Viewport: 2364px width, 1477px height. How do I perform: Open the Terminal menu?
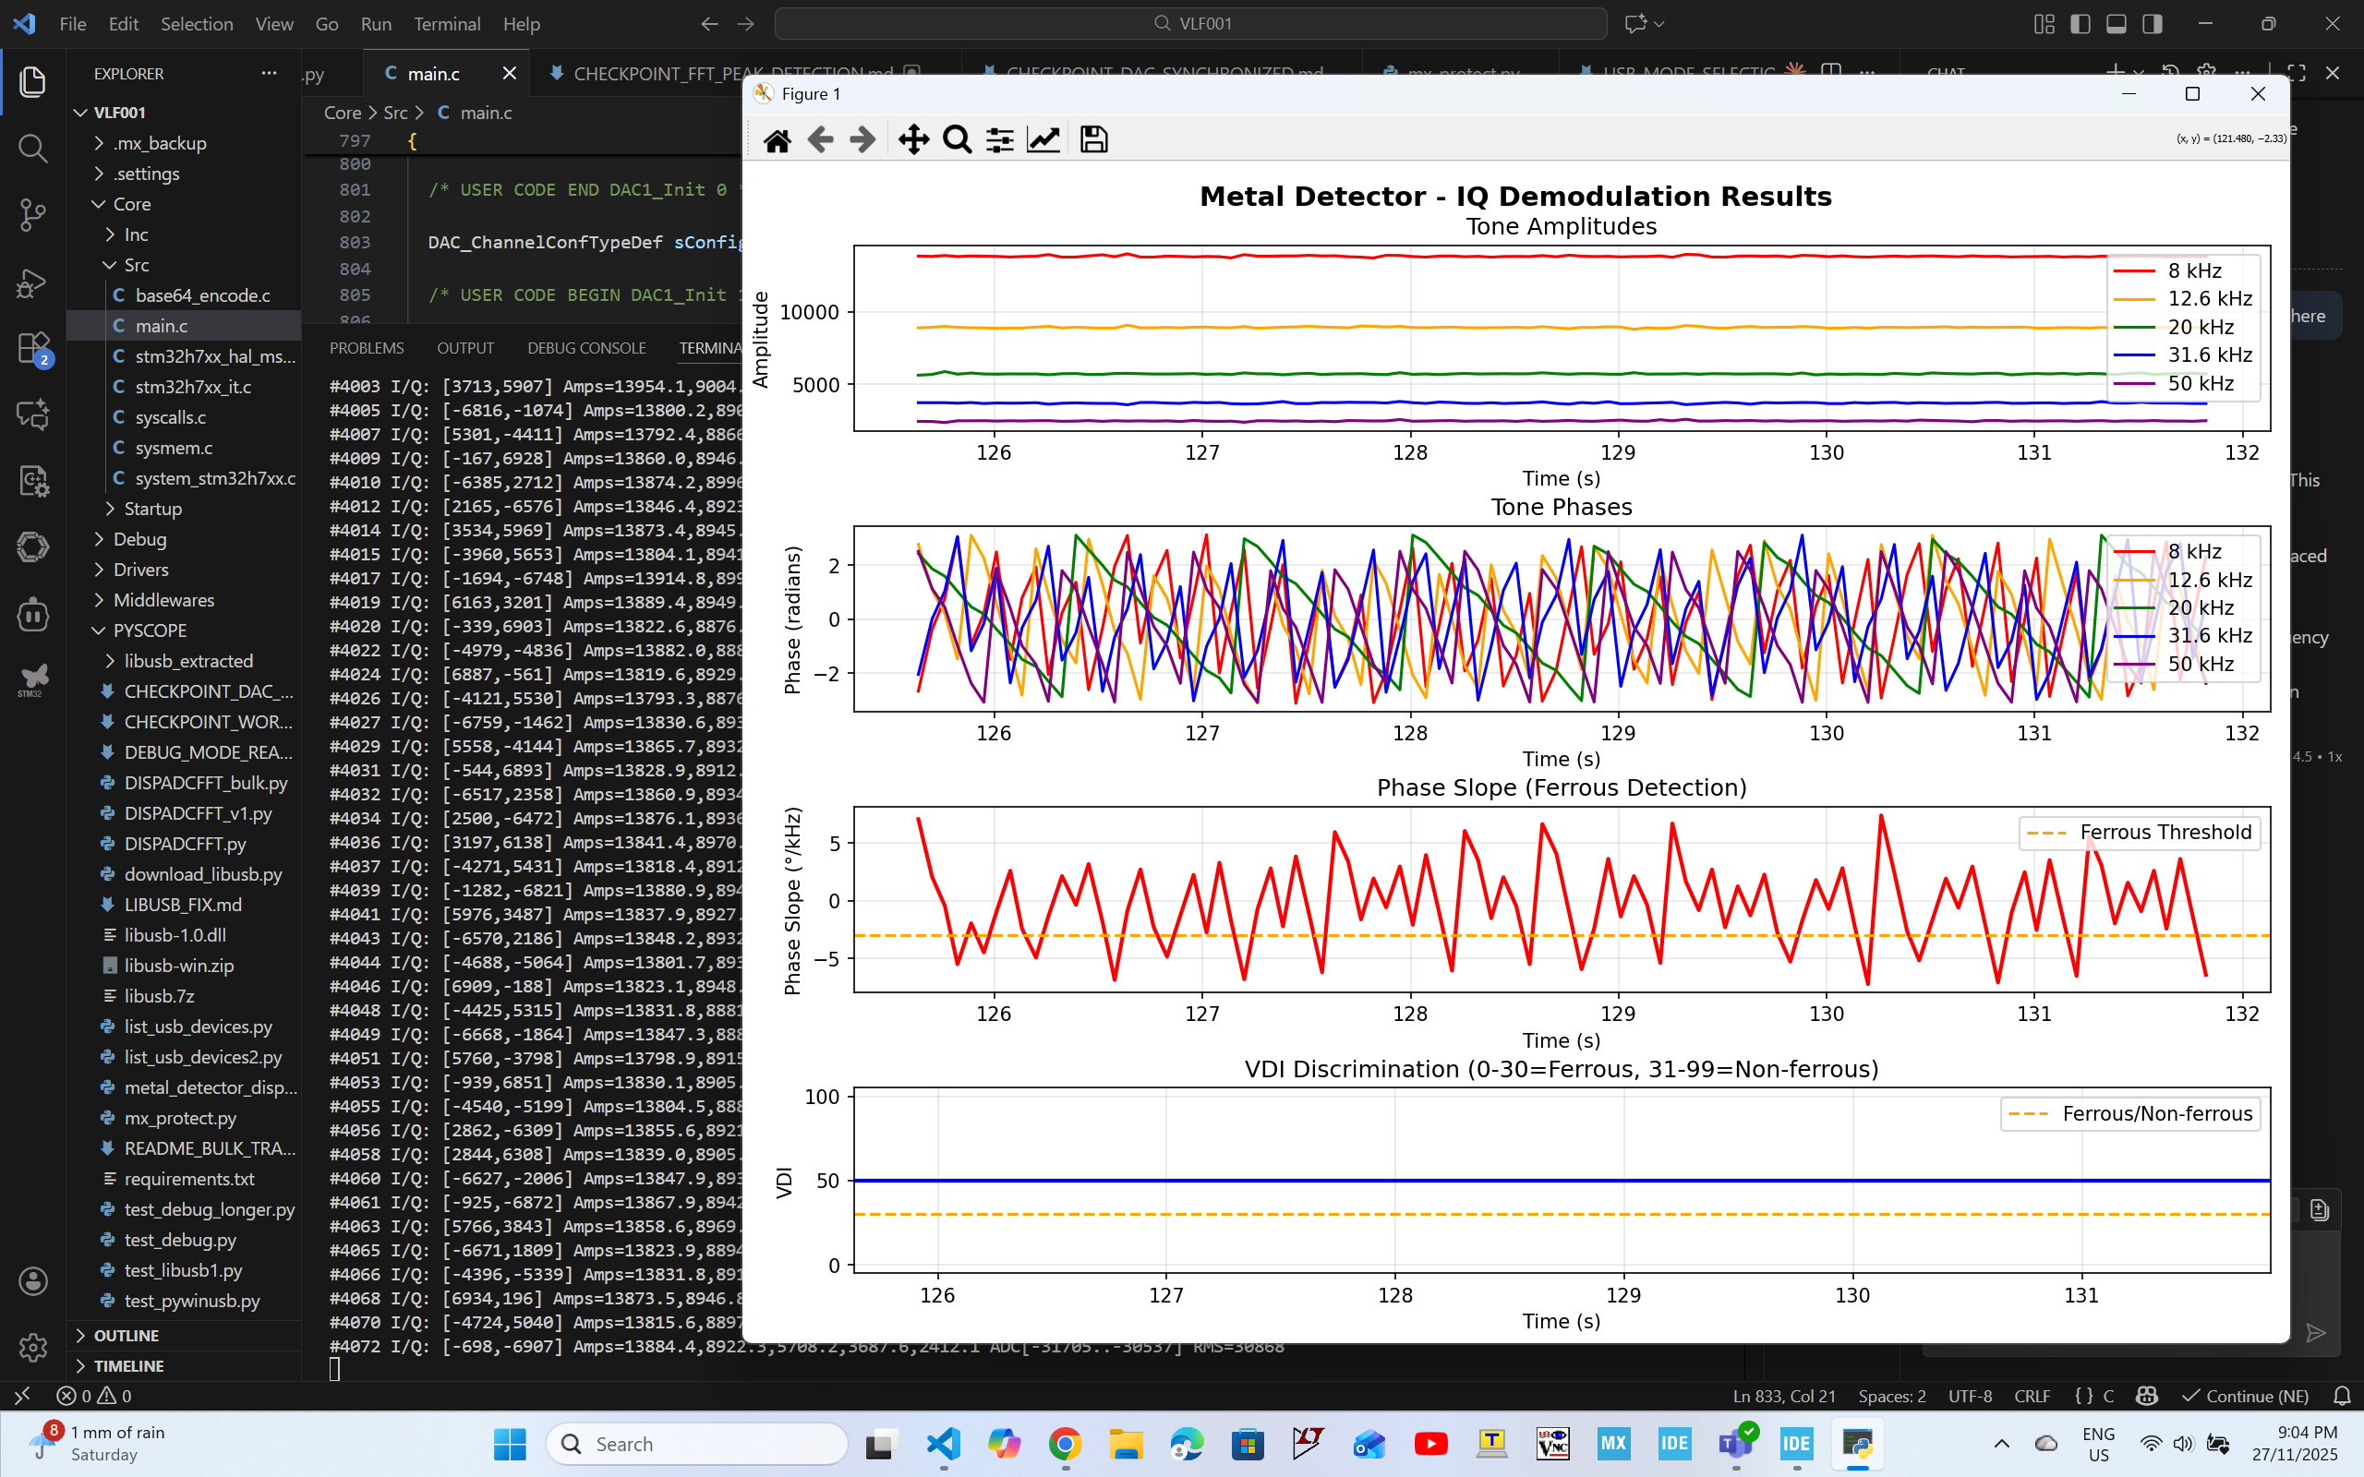446,23
